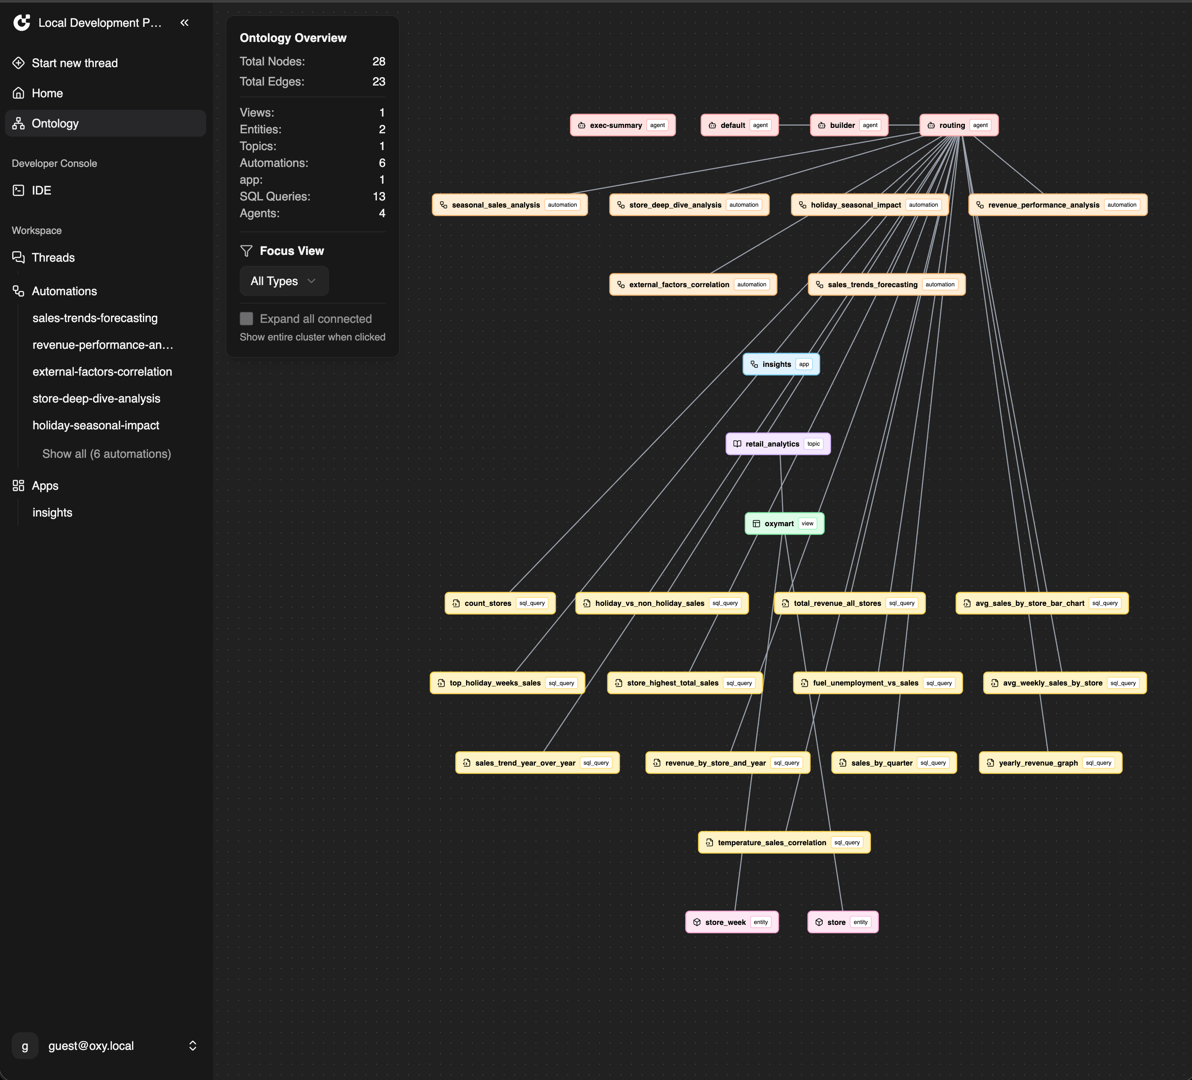Go to Home in sidebar
This screenshot has height=1080, width=1192.
click(x=47, y=93)
